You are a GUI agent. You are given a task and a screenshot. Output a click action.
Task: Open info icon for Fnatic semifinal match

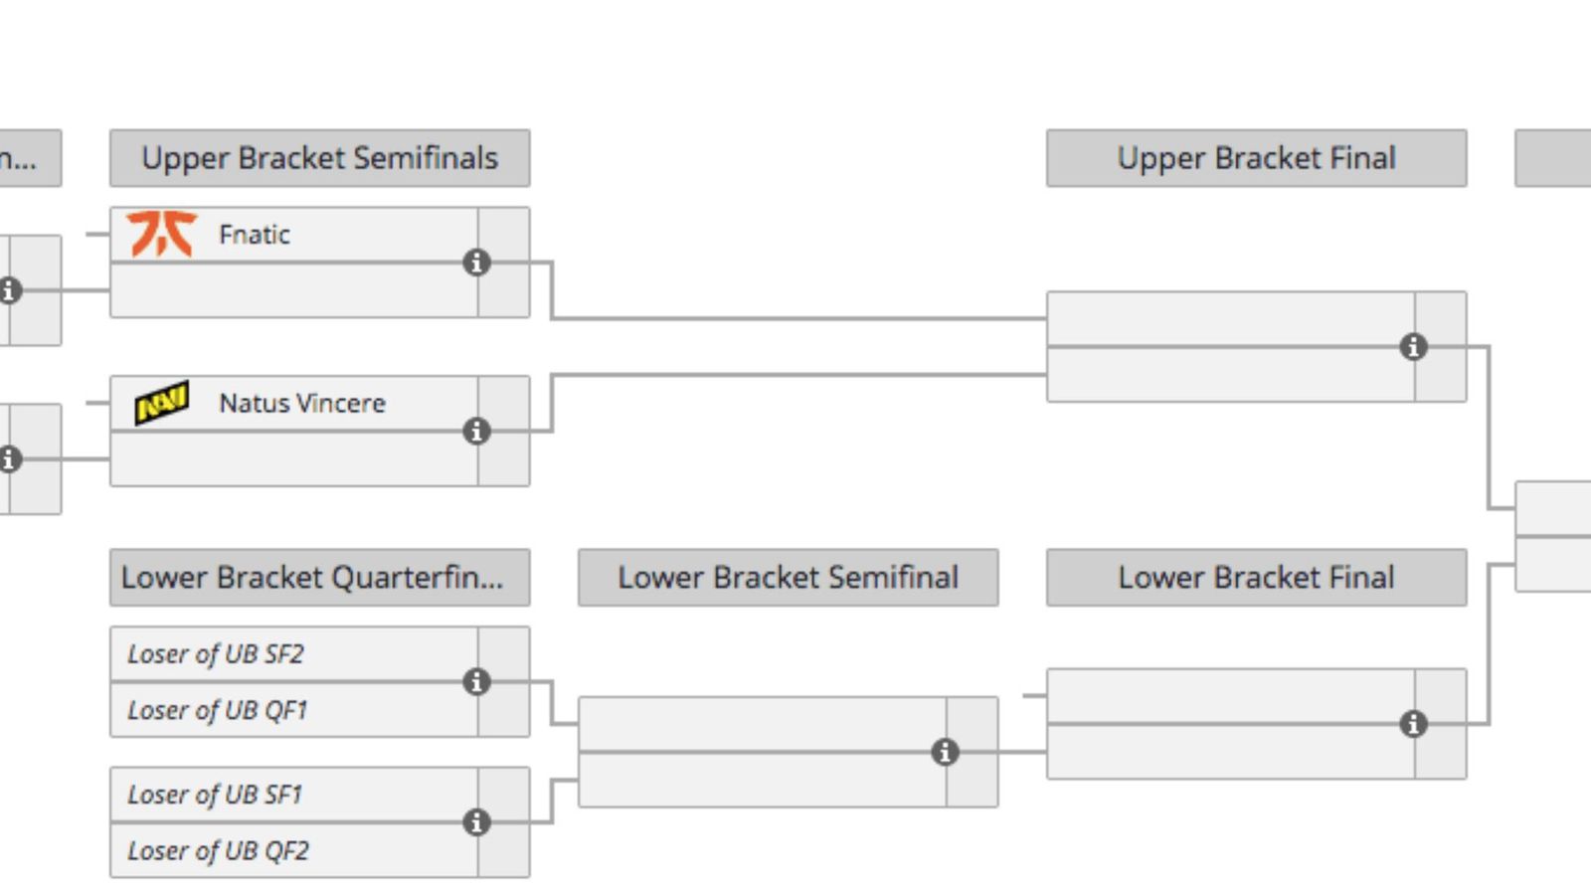point(477,263)
